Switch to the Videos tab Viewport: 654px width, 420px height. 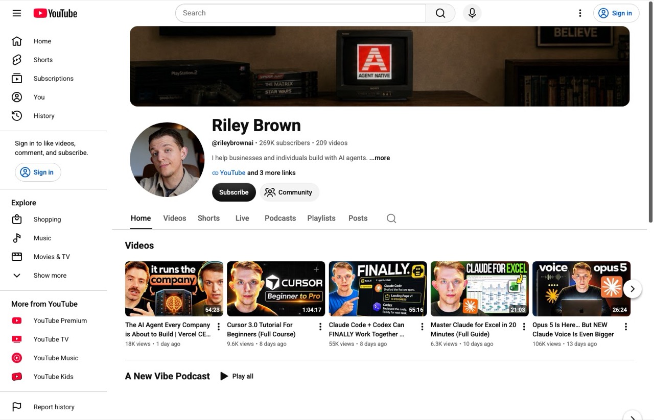point(175,218)
